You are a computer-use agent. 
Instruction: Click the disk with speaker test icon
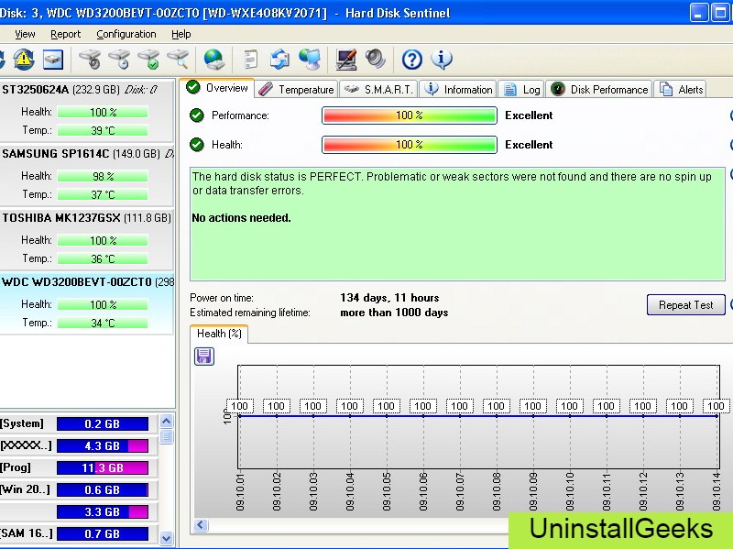pos(90,60)
